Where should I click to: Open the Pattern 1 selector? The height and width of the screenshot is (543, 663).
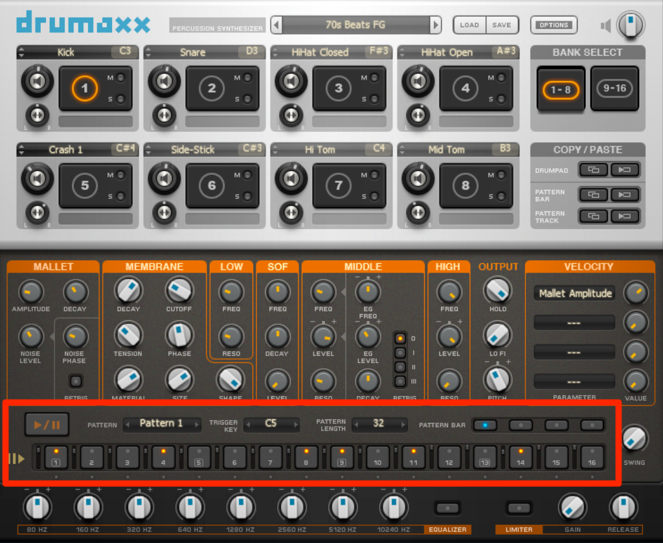pyautogui.click(x=161, y=423)
